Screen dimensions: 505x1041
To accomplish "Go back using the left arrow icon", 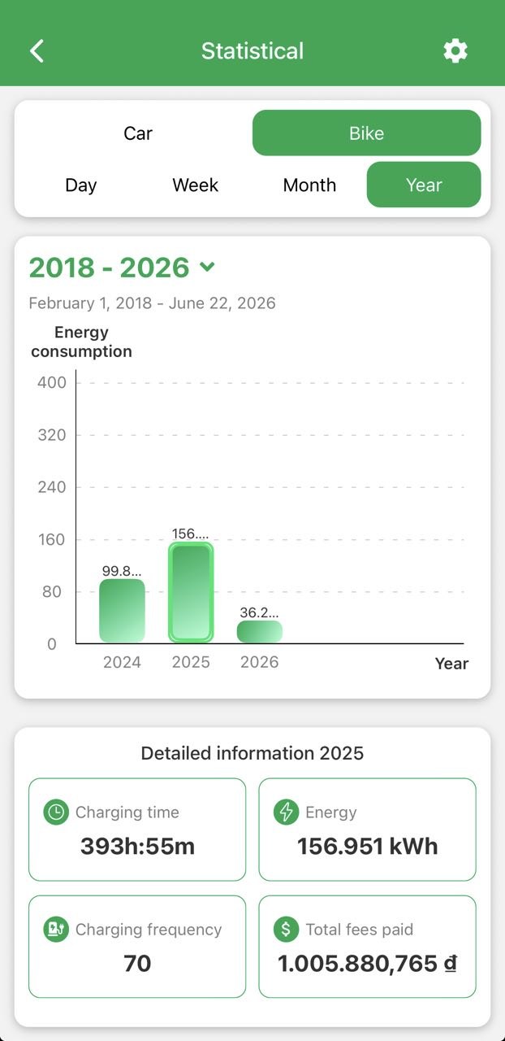I will click(37, 50).
